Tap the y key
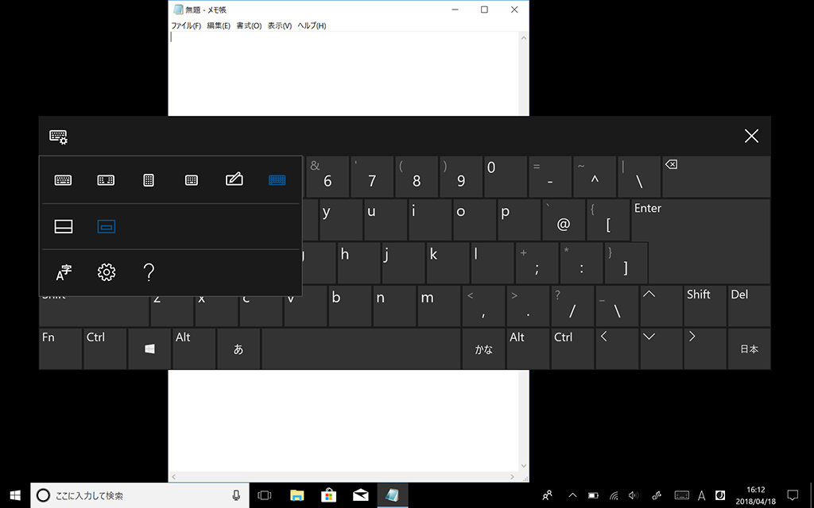This screenshot has height=508, width=814. coord(340,220)
